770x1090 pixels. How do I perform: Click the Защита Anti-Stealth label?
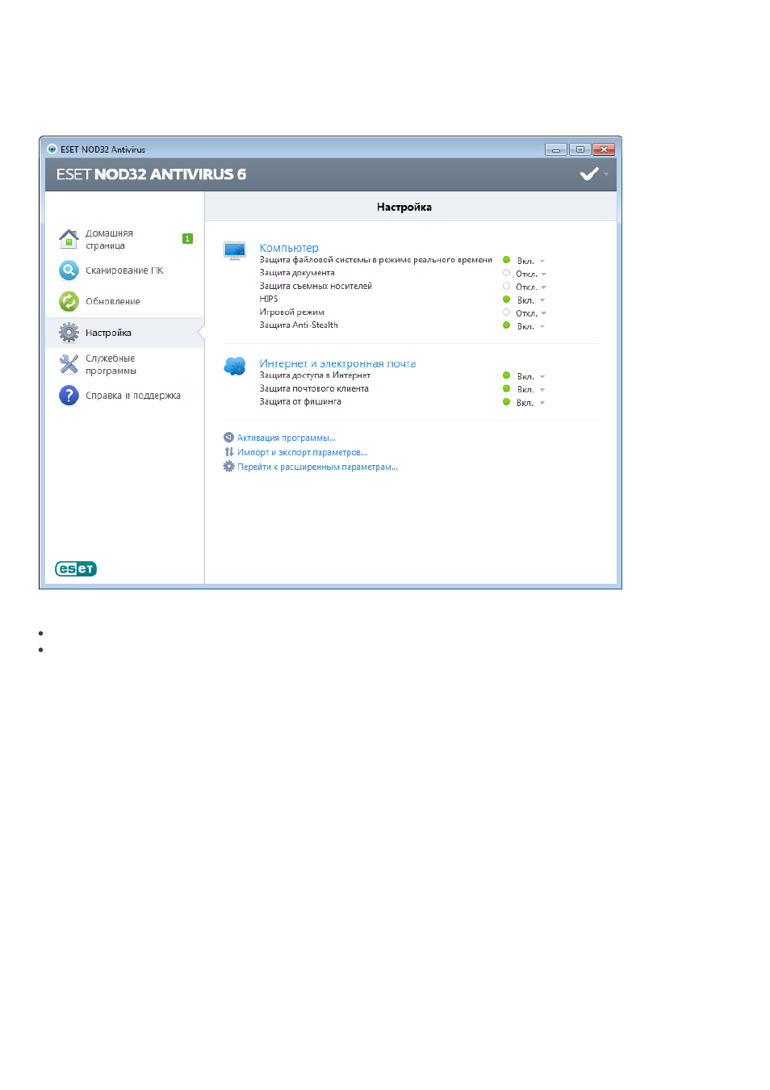click(299, 325)
